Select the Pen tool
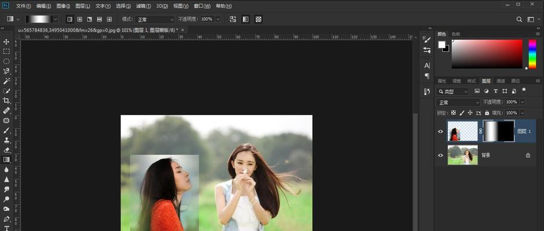The image size is (544, 231). tap(6, 219)
